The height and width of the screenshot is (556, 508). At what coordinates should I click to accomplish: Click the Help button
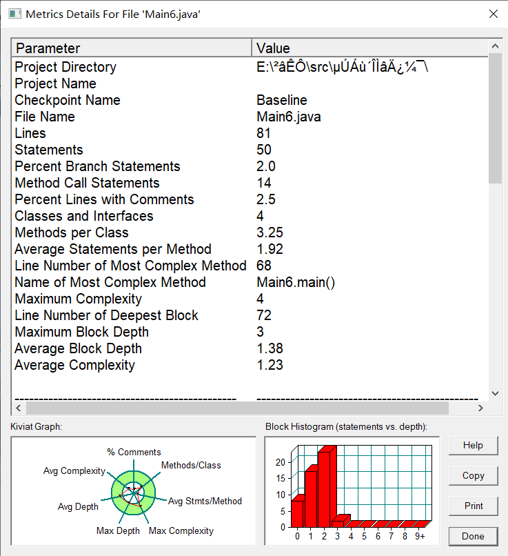click(x=474, y=446)
